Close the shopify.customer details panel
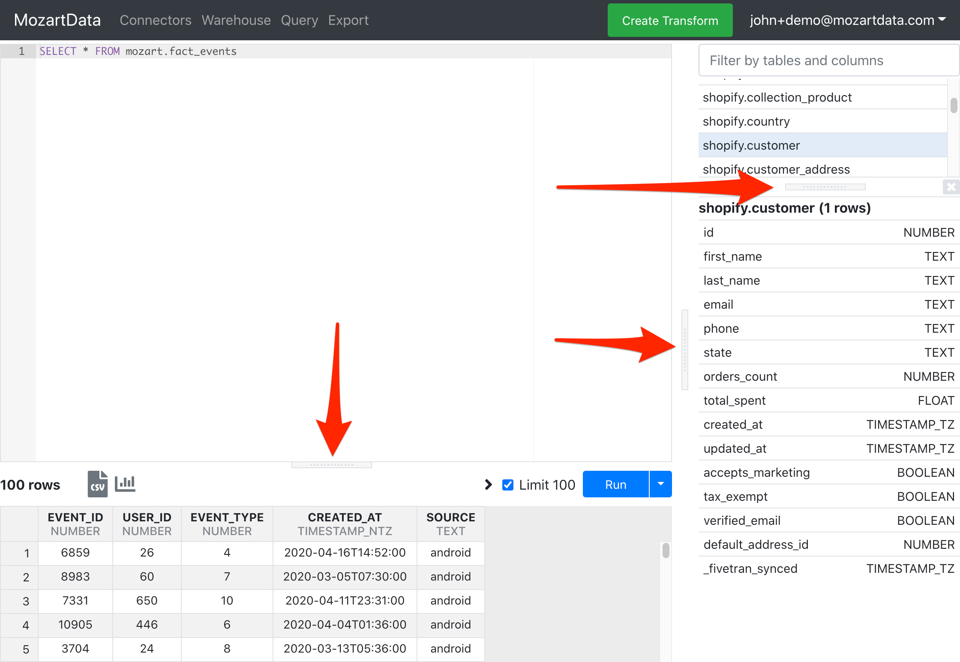 (x=951, y=187)
